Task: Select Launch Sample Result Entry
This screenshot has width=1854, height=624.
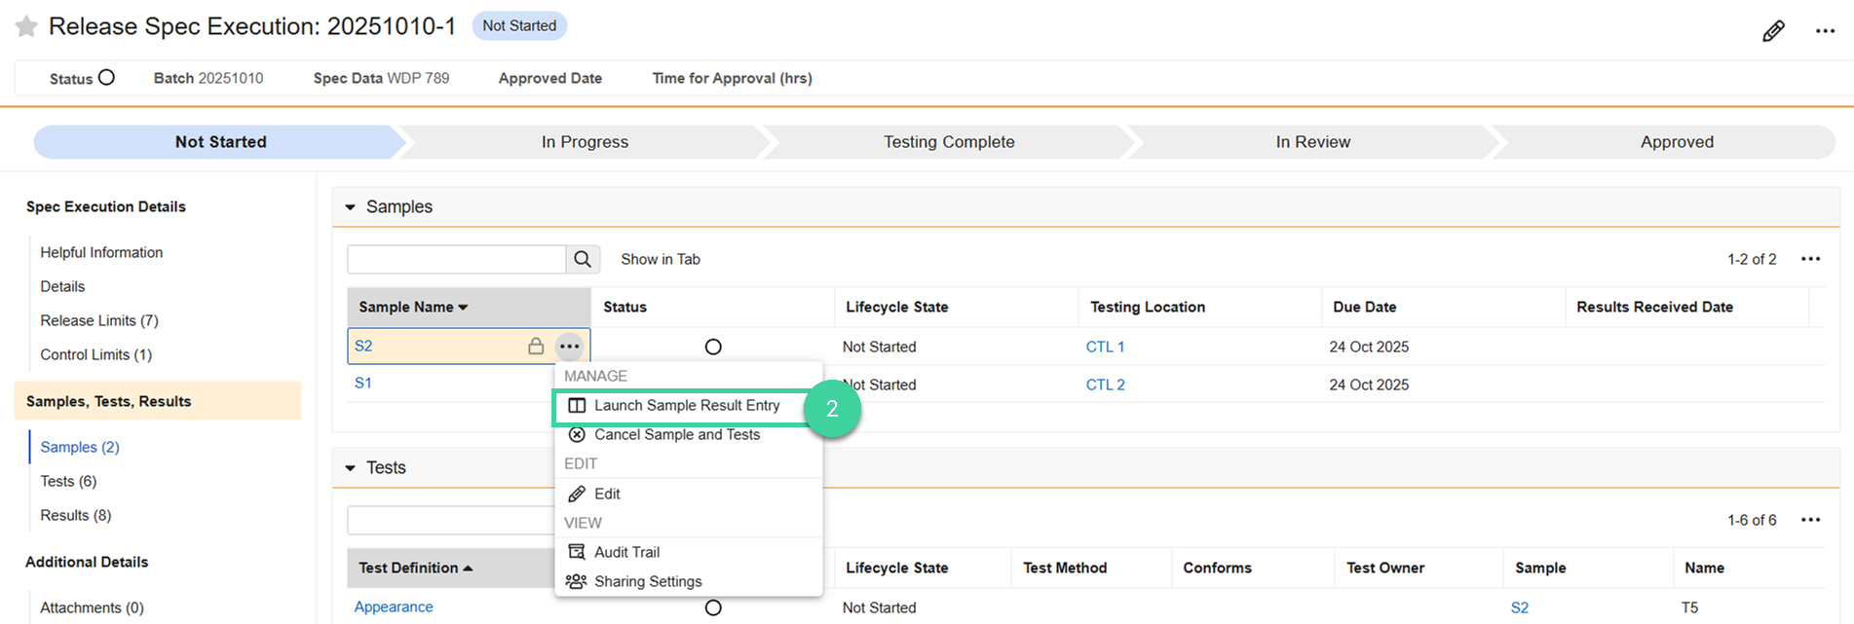Action: 687,405
